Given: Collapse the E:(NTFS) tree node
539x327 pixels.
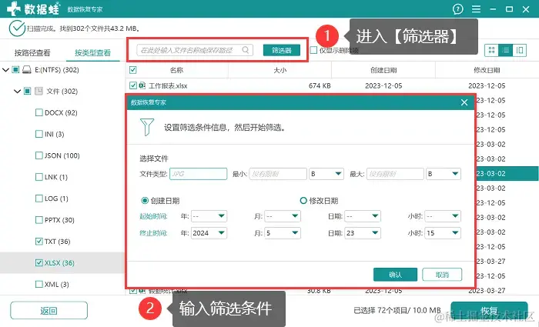Looking at the screenshot, I should [5, 70].
